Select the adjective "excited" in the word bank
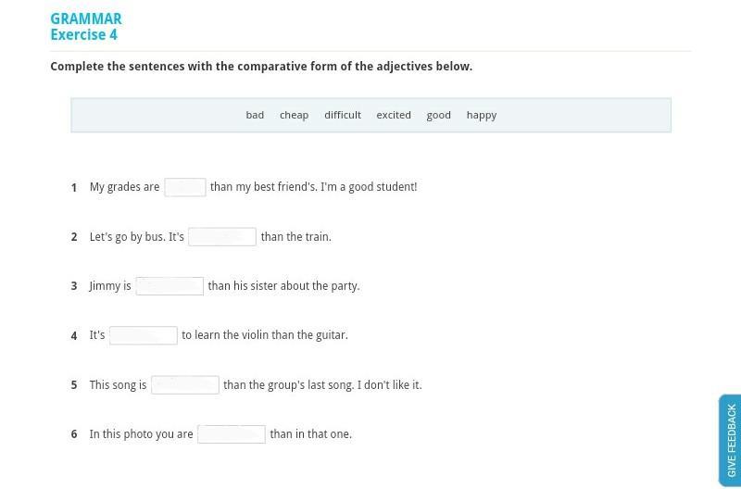This screenshot has width=741, height=489. pos(393,116)
